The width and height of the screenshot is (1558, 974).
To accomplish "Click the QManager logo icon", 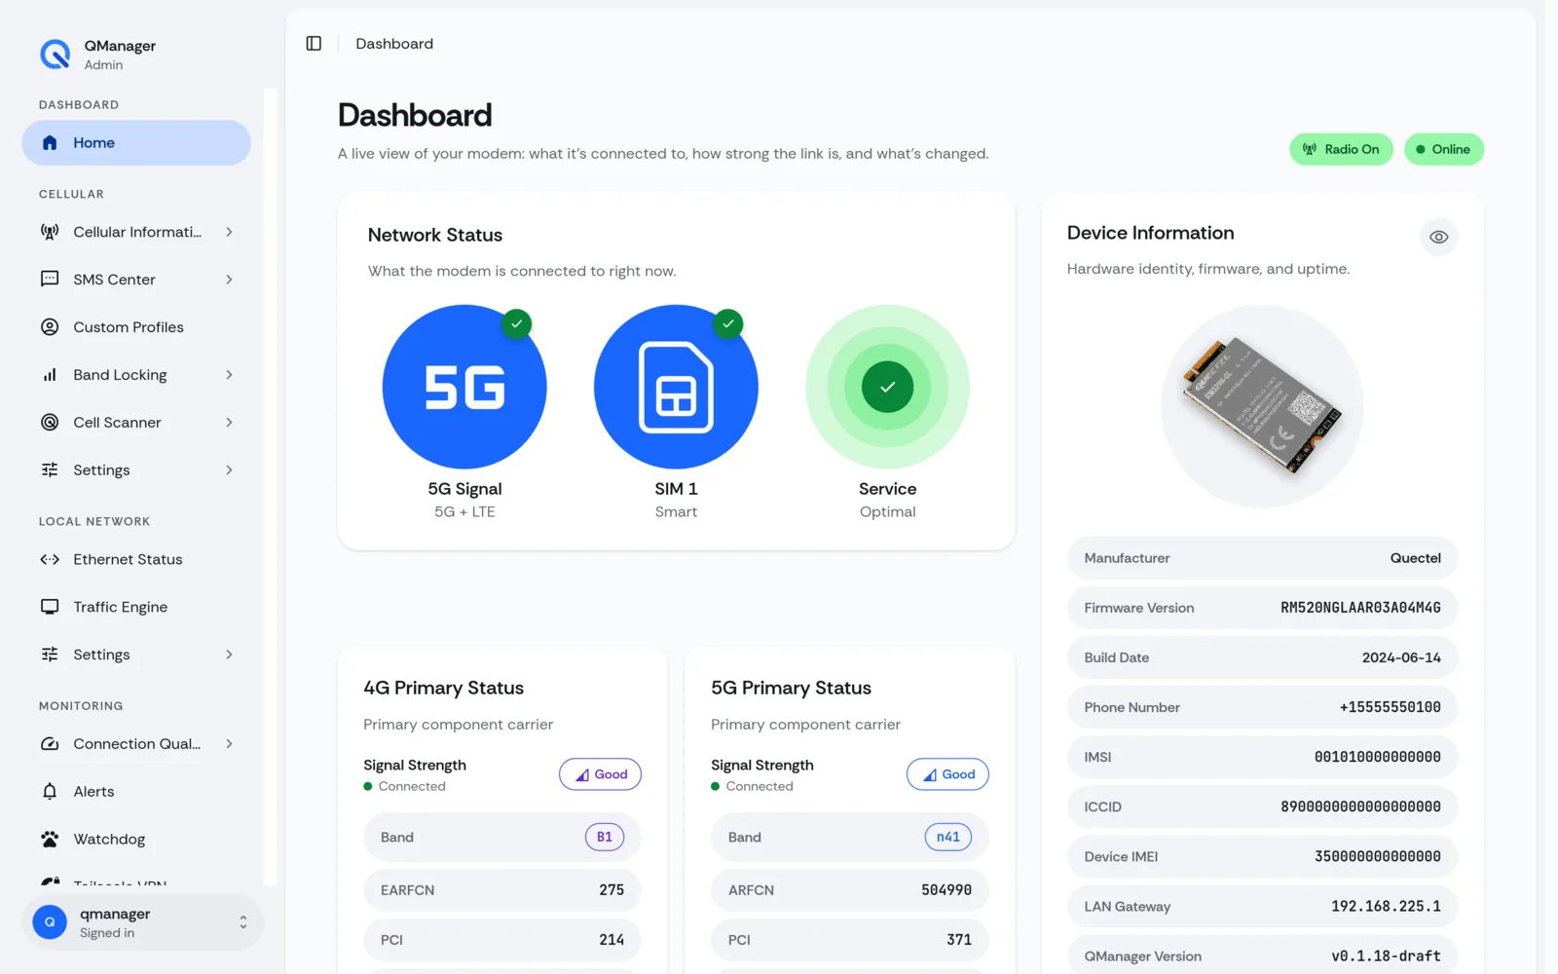I will click(56, 55).
